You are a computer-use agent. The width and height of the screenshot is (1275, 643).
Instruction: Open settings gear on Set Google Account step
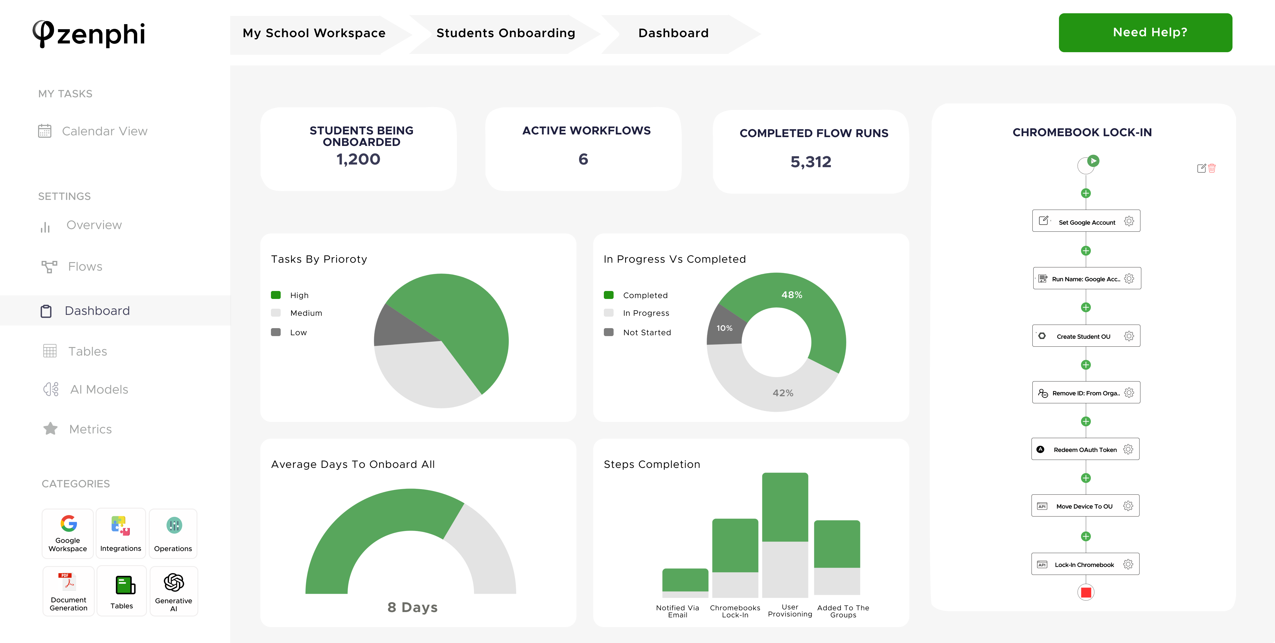coord(1129,221)
